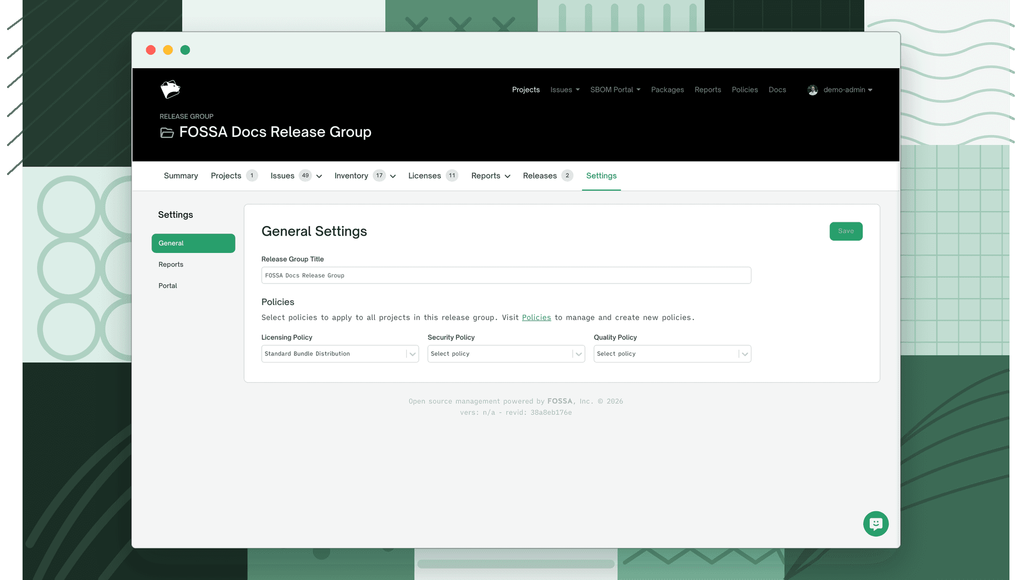1032x580 pixels.
Task: Click the FOSSA Docs Release Group heading
Action: coord(275,132)
